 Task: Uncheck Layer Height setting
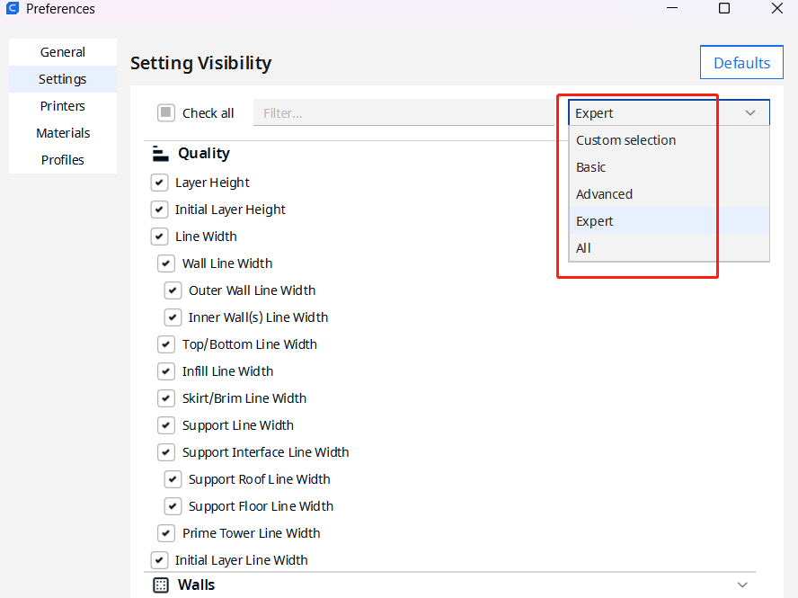159,183
